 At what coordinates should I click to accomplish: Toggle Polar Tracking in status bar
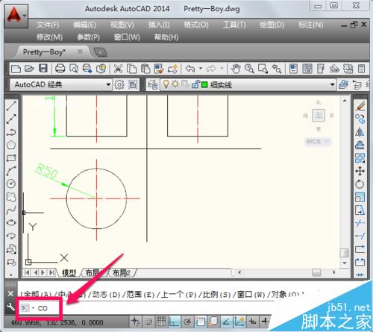187,322
